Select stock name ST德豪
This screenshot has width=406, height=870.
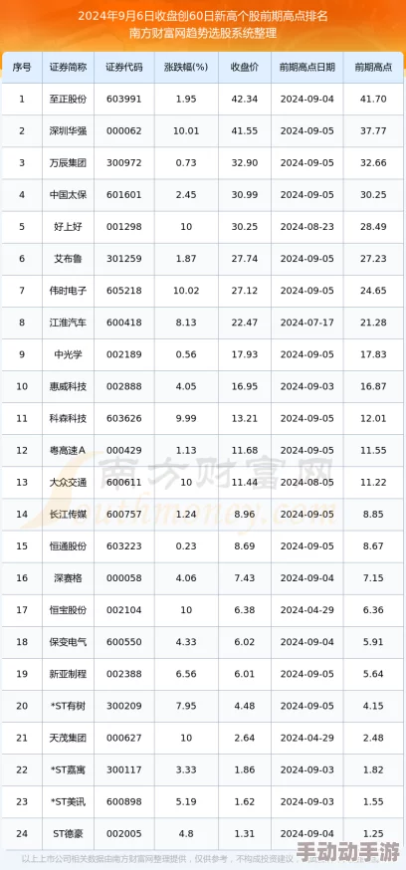(x=69, y=833)
